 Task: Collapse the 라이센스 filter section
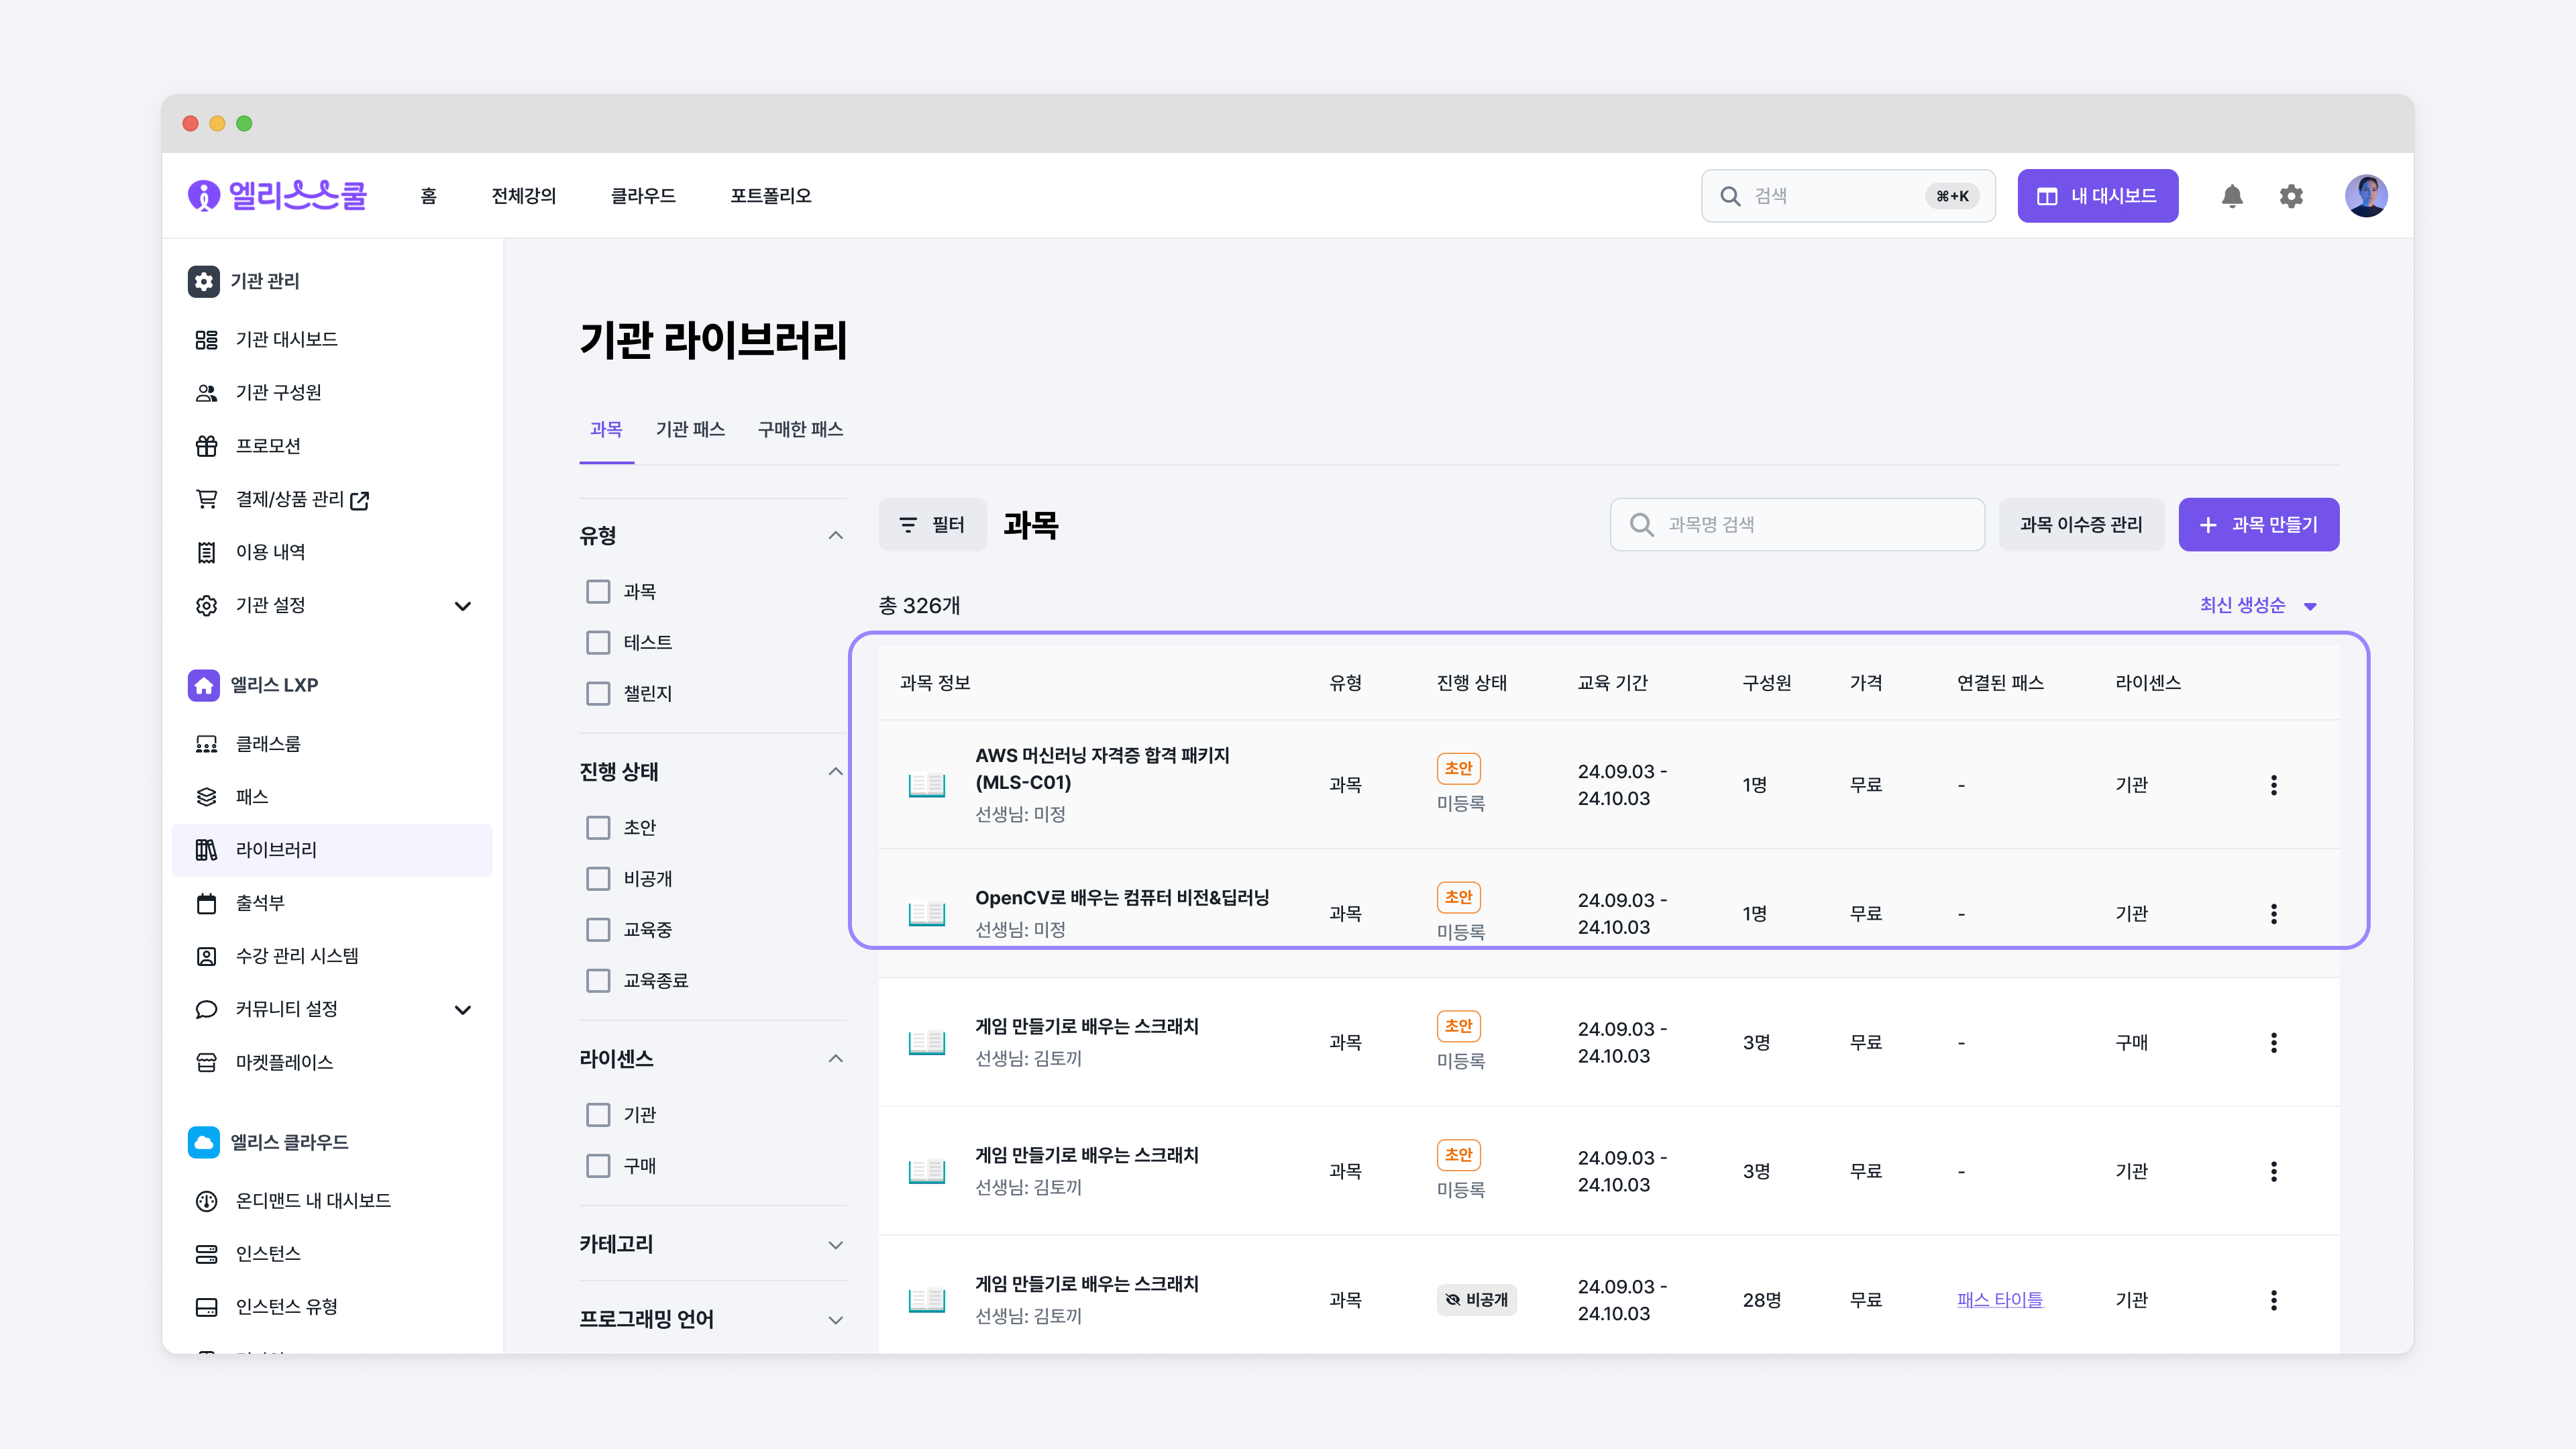(836, 1059)
